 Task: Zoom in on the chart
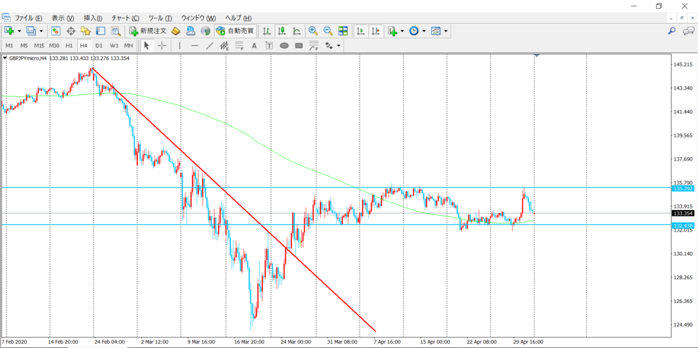pos(313,31)
